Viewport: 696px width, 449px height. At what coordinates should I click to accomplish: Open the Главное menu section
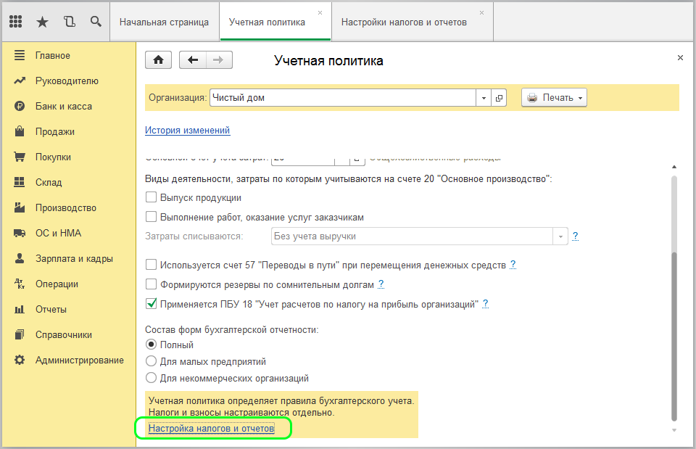(53, 56)
